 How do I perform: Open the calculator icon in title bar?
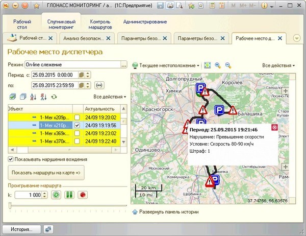212,6
